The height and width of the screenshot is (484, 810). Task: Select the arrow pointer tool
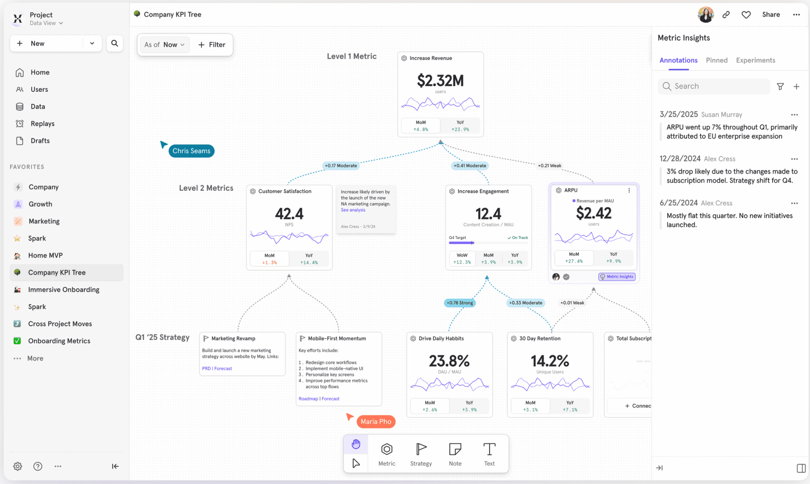(x=356, y=463)
